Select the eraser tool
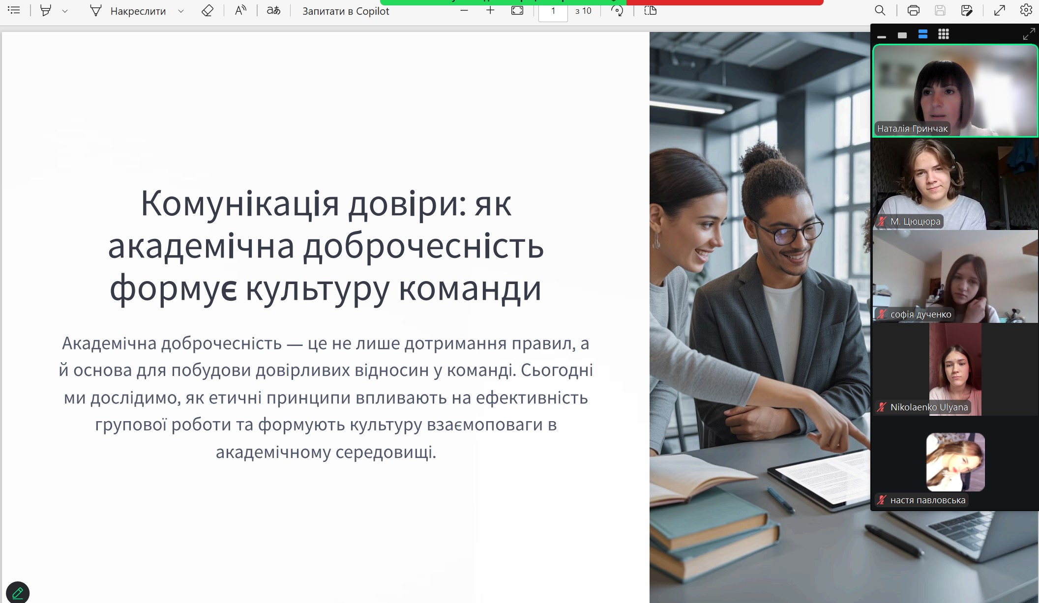 [x=207, y=11]
